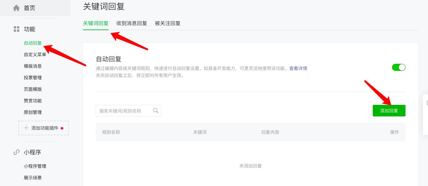Screen dimensions: 428x186
Task: Toggle the 自动回复 switch off
Action: 398,67
